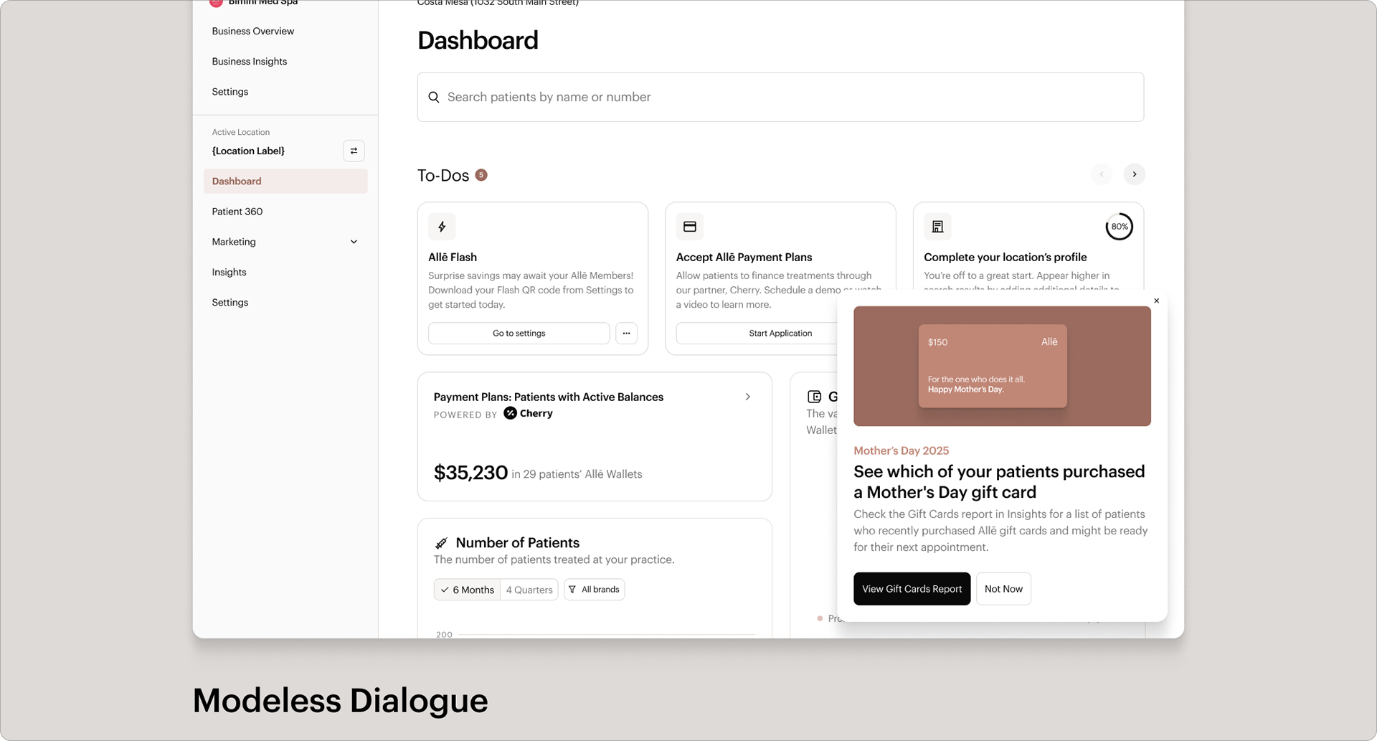Go to Business Insights in the sidebar
This screenshot has height=741, width=1377.
(x=250, y=61)
